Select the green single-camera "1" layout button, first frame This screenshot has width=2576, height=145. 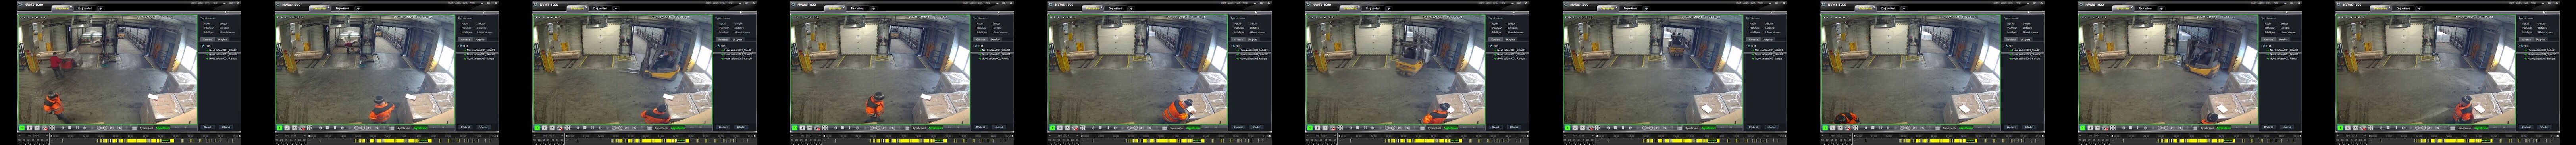coord(22,128)
